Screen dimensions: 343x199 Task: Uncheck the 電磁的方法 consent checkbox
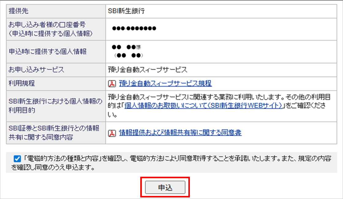point(17,159)
